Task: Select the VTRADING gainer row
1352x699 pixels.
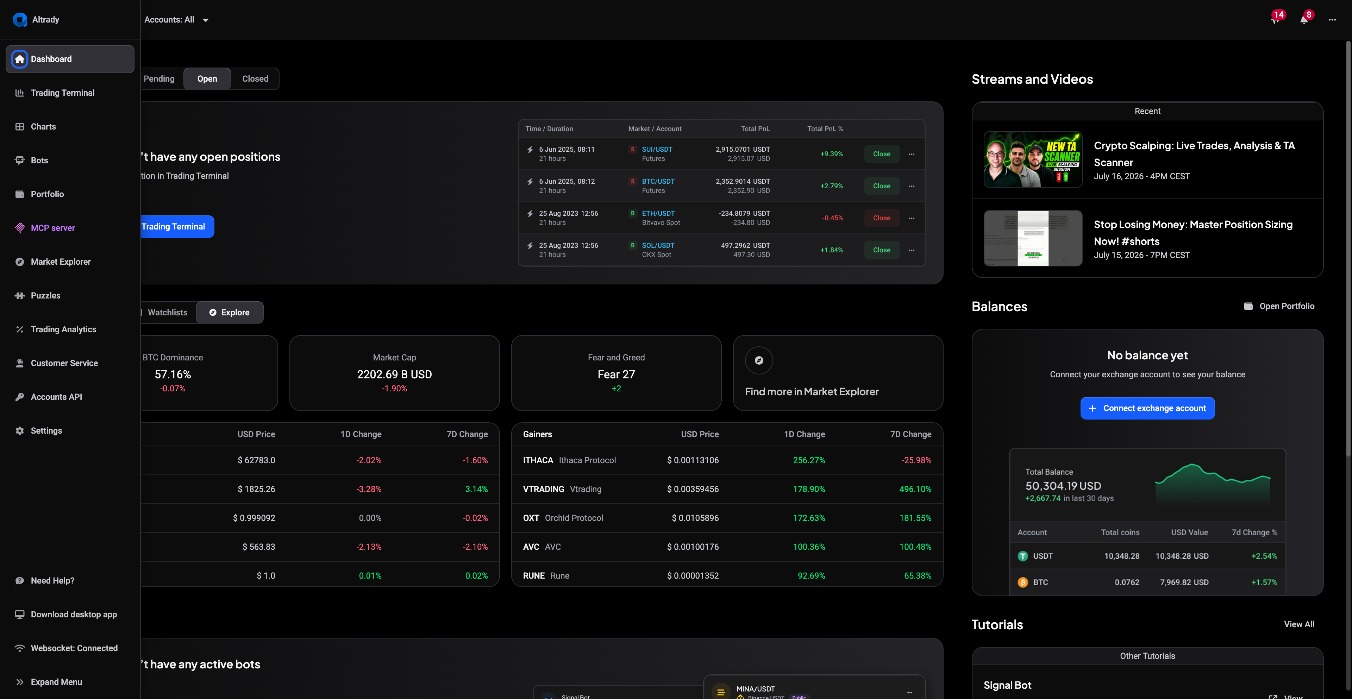Action: [727, 489]
